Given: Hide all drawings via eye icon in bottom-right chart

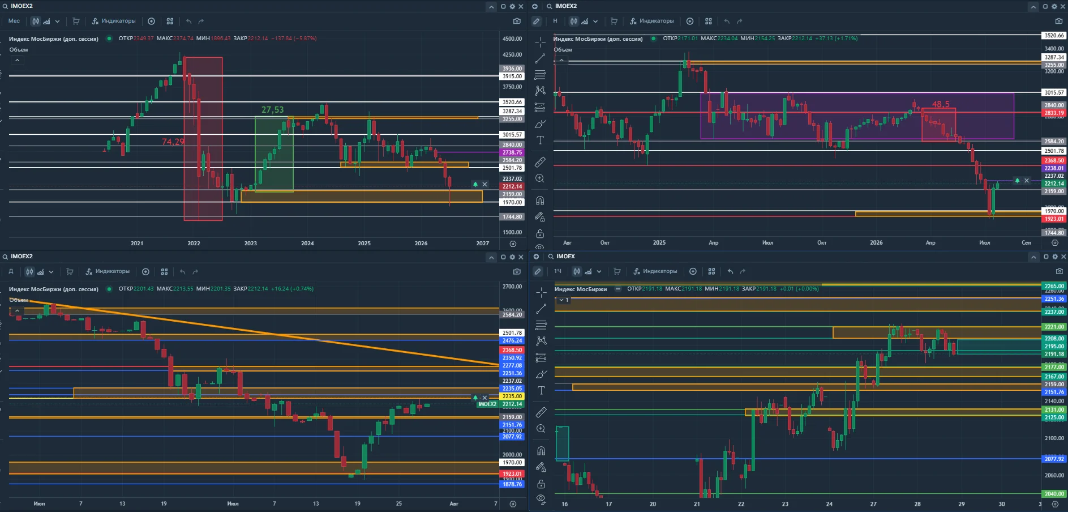Looking at the screenshot, I should (x=541, y=499).
